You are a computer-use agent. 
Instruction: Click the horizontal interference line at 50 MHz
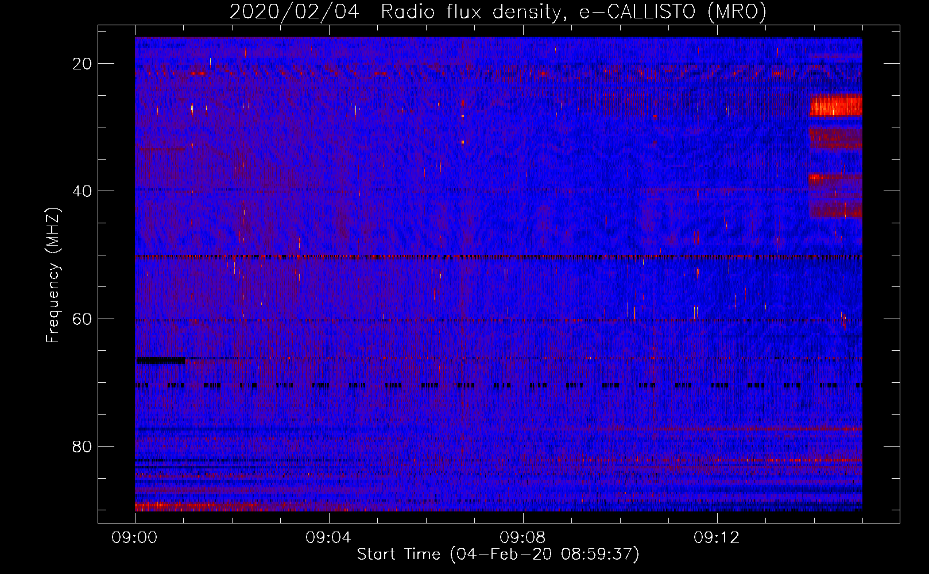pos(498,257)
